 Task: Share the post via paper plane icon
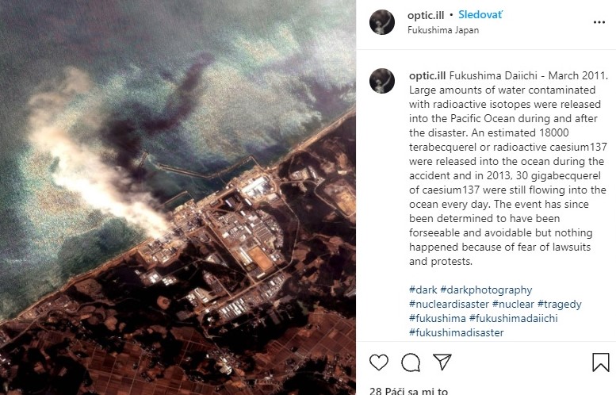[442, 362]
